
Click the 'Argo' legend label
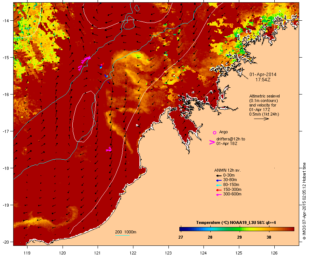pos(223,132)
